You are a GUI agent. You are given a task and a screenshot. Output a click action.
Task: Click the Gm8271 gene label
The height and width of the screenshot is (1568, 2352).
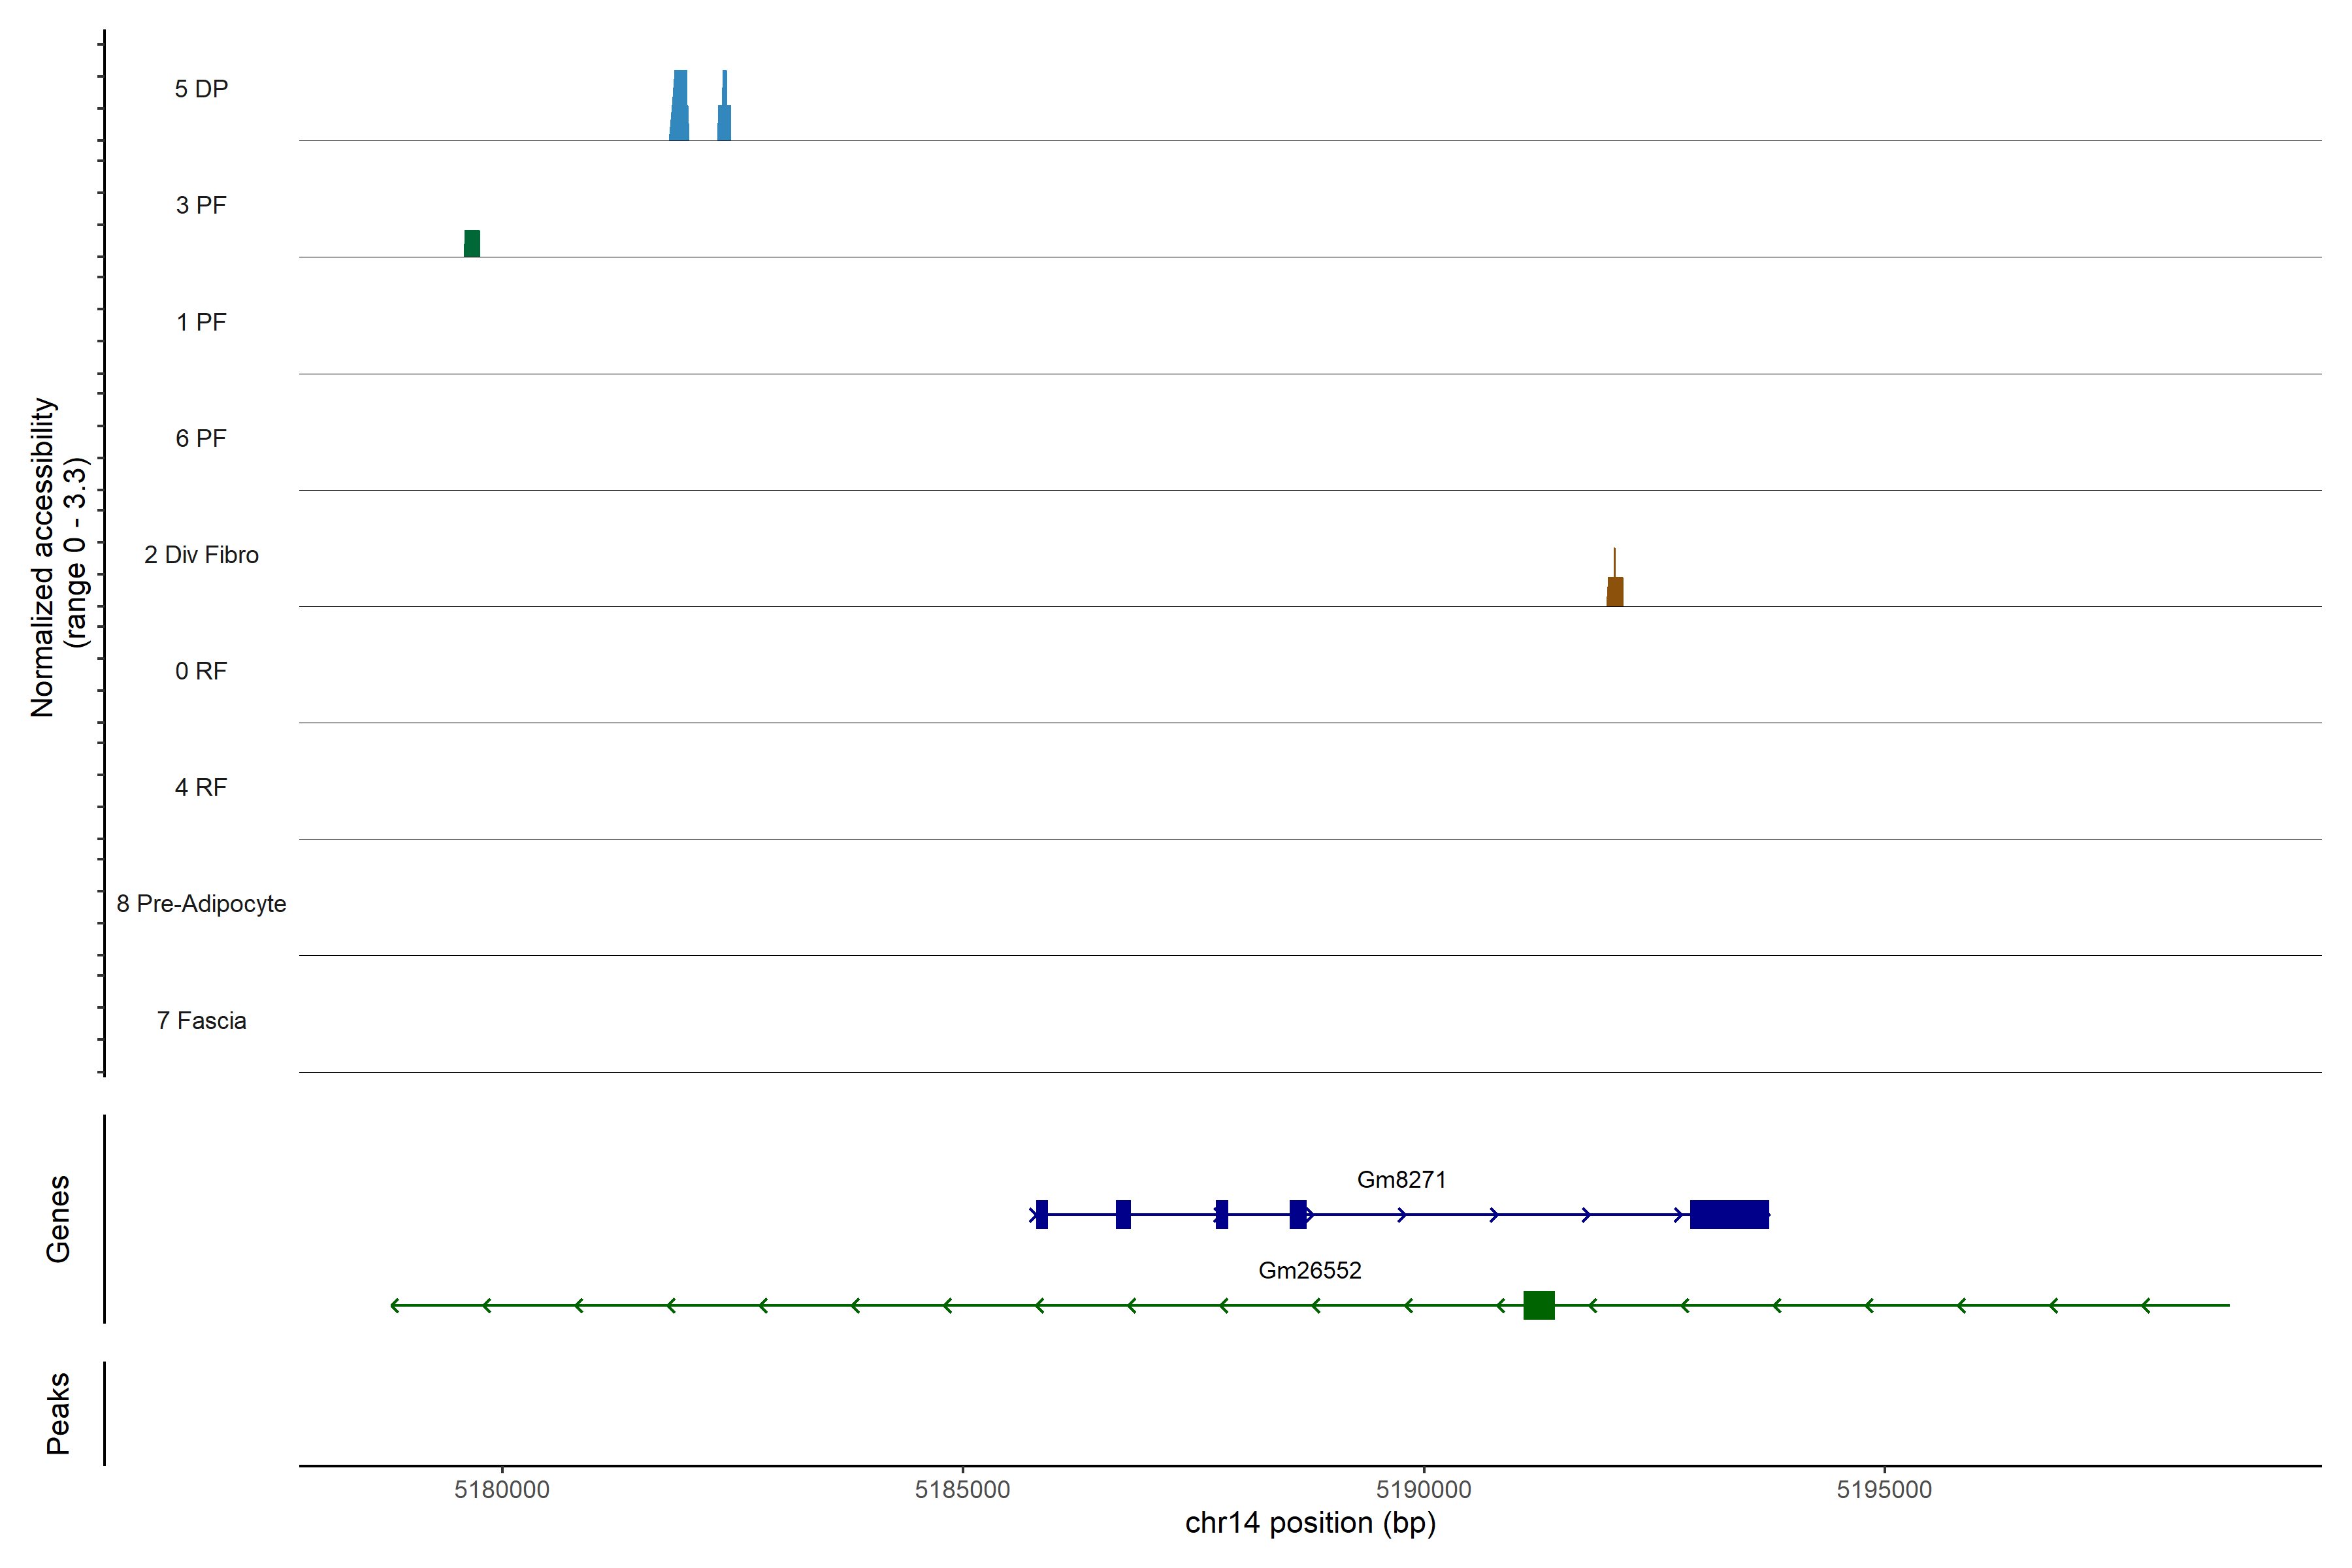[x=1401, y=1179]
